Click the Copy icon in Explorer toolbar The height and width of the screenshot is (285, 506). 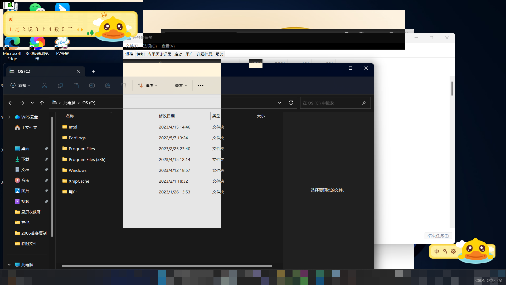point(60,85)
